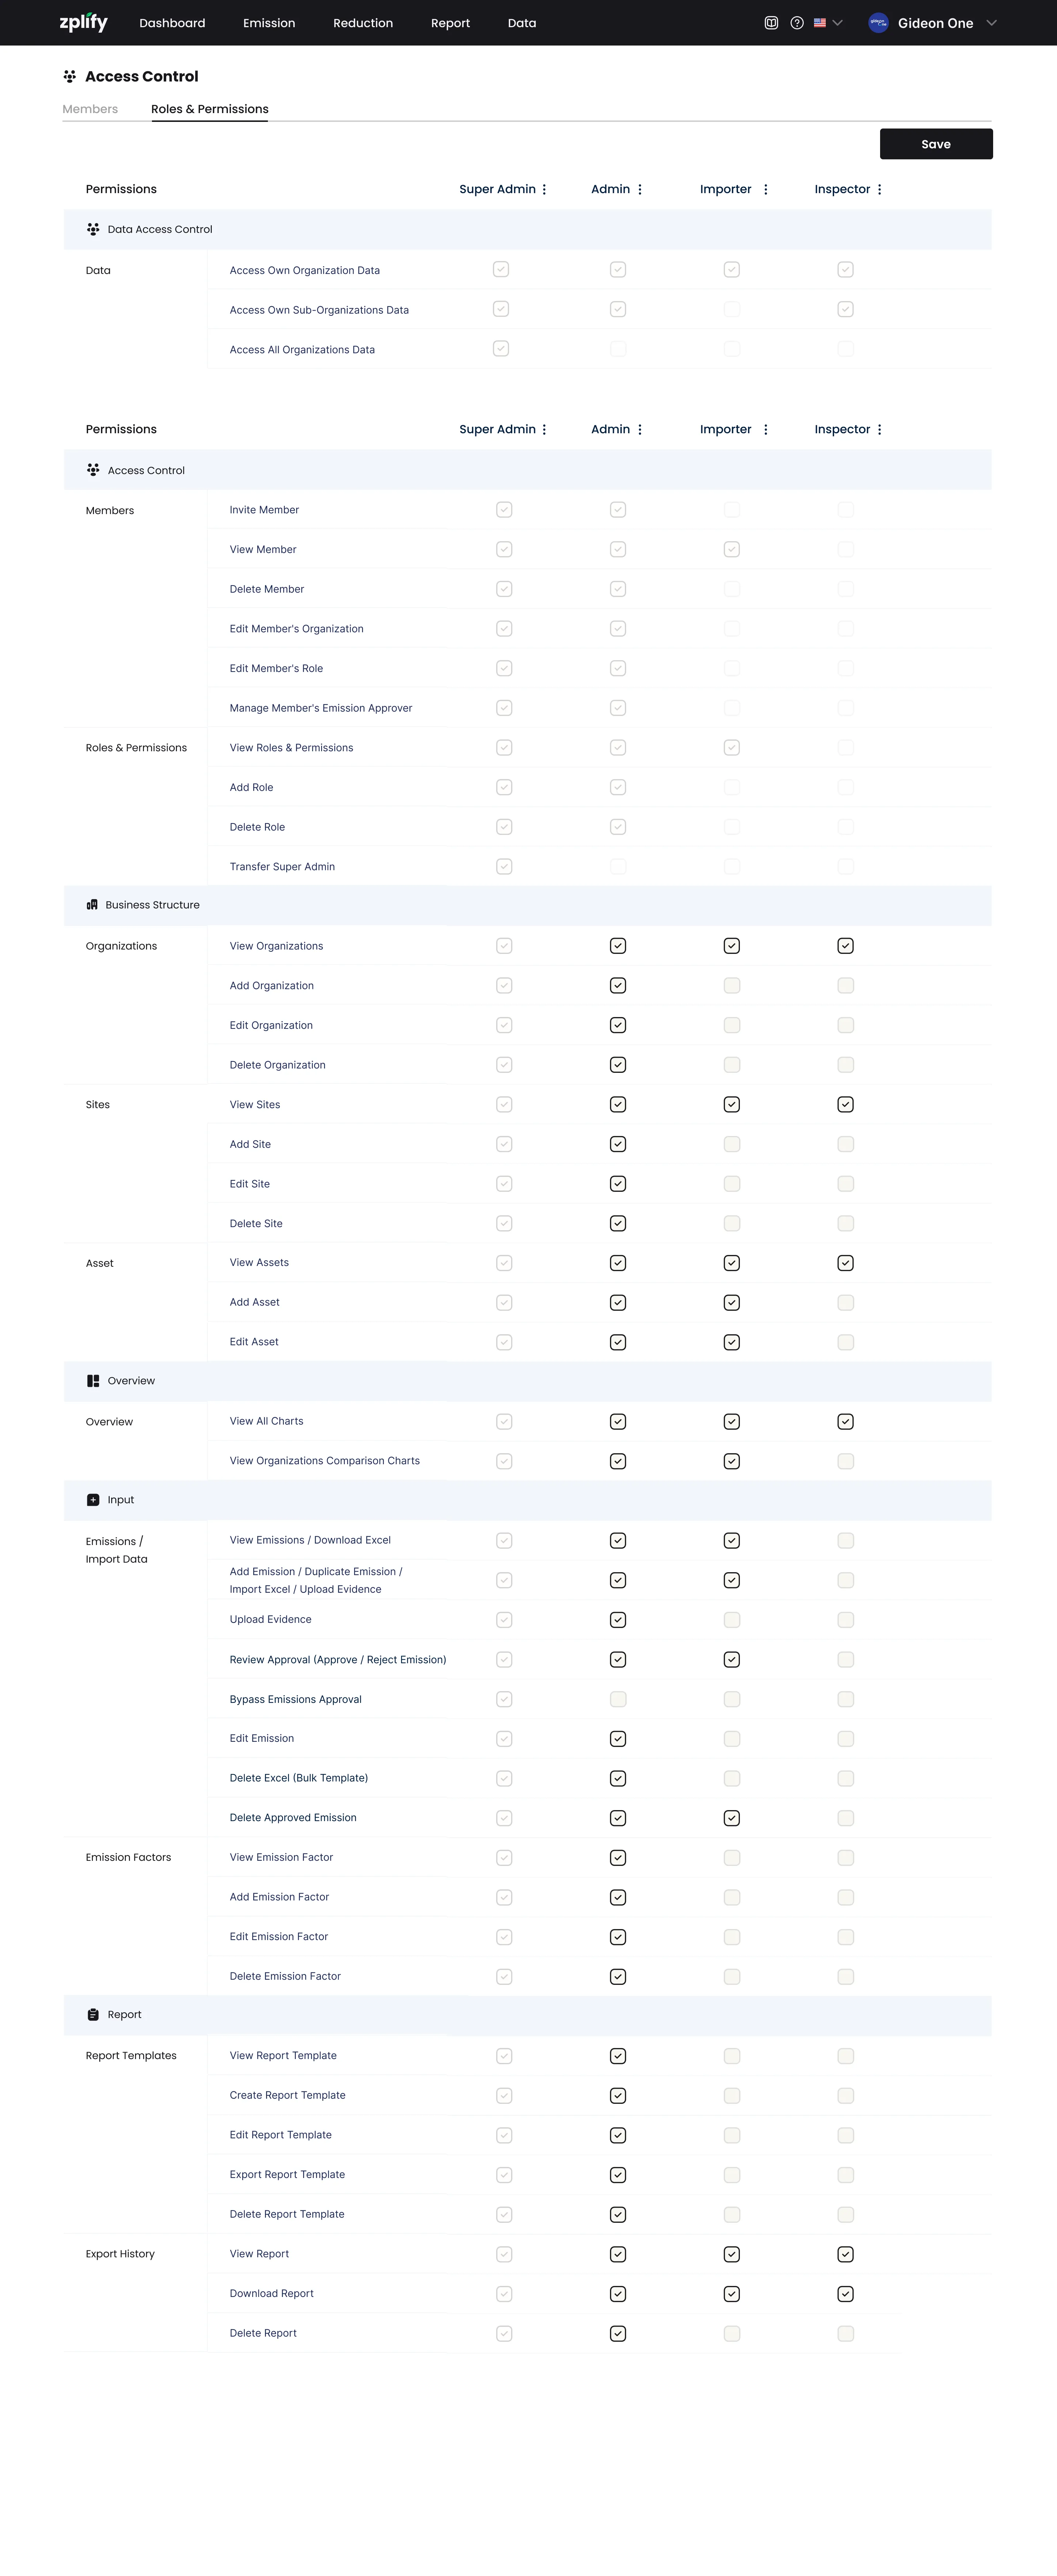Click the Save button
The image size is (1057, 2576).
point(936,144)
